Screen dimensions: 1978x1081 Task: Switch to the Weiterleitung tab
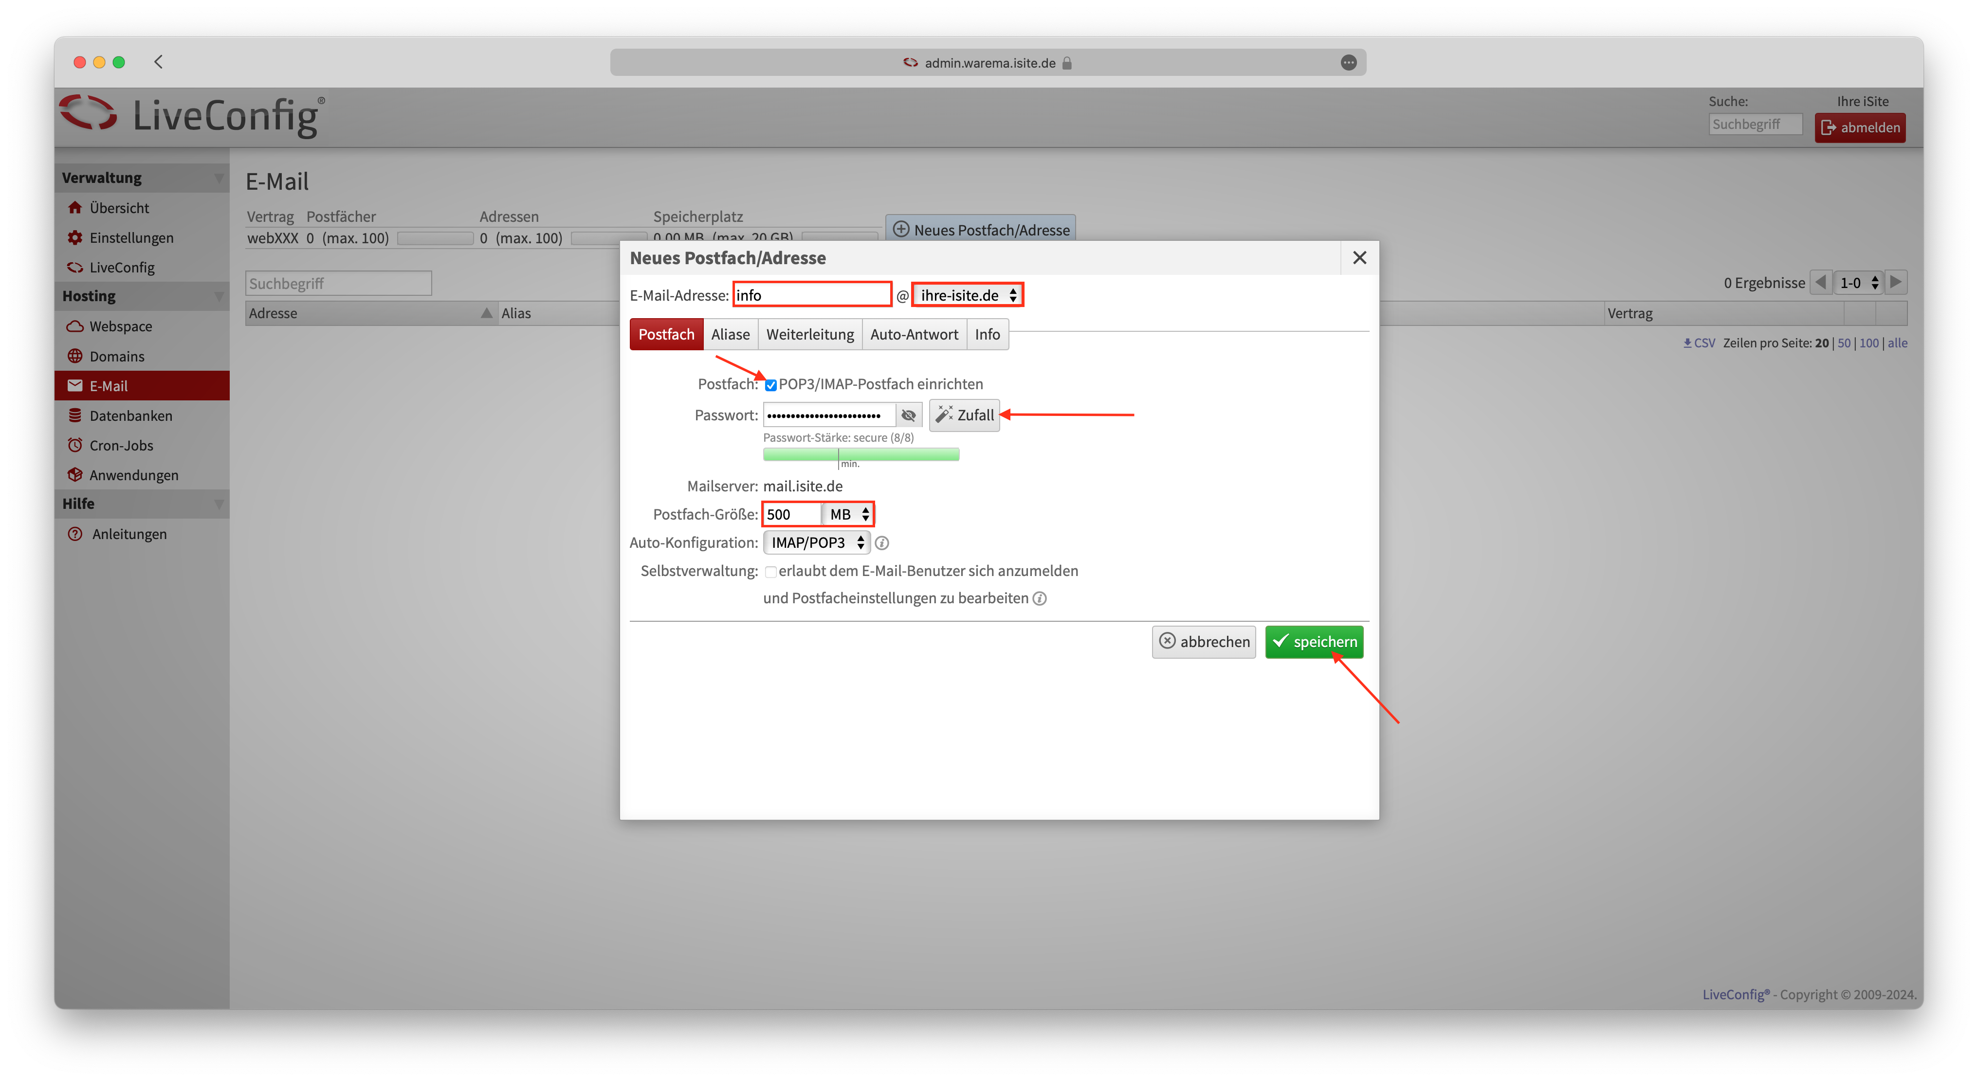809,335
